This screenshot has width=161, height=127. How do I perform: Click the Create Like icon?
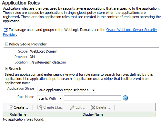coord(40,107)
